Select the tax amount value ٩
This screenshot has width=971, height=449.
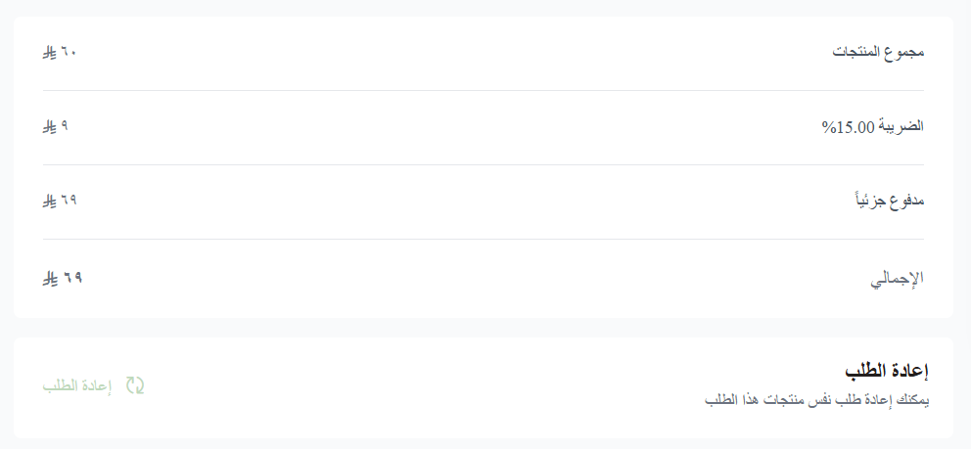click(65, 126)
